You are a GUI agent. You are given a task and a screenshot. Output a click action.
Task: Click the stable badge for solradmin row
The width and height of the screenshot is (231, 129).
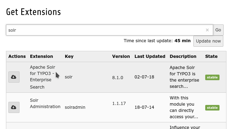pos(212,108)
